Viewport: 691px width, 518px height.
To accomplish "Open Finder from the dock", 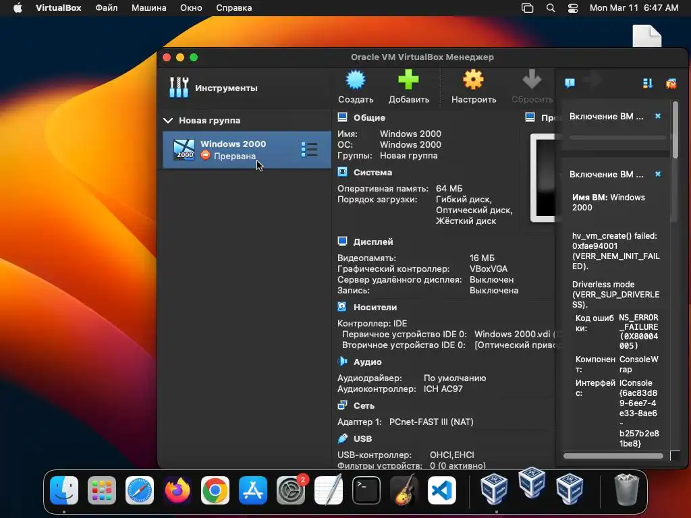I will 64,490.
